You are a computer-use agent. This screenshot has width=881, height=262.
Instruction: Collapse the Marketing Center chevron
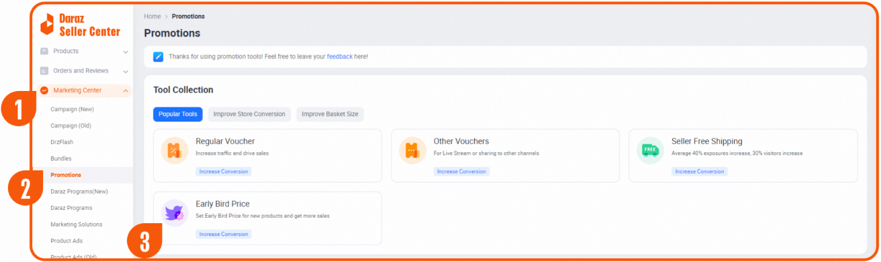pos(126,91)
